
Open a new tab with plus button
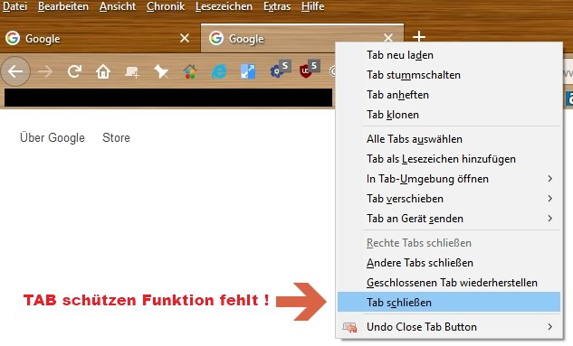click(x=419, y=36)
